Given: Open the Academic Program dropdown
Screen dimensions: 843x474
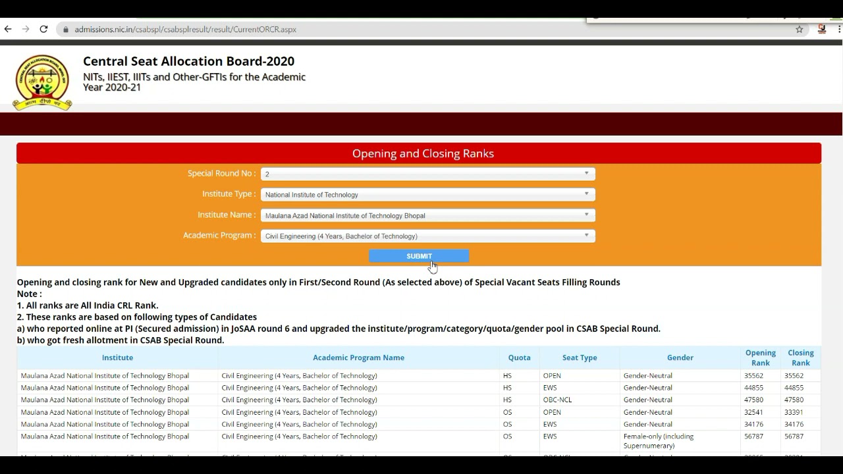Looking at the screenshot, I should (x=428, y=236).
